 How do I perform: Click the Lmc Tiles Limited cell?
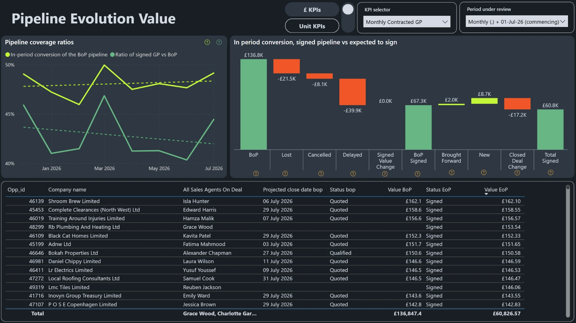(x=69, y=287)
